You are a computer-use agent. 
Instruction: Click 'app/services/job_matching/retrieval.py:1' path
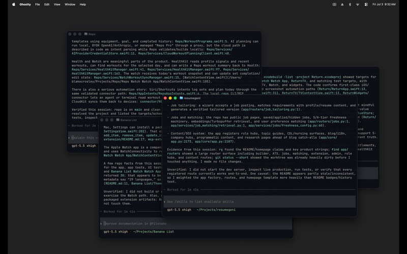click(208, 125)
